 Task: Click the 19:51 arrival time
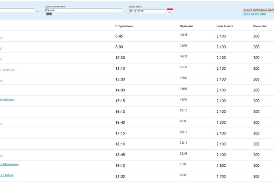click(x=183, y=100)
